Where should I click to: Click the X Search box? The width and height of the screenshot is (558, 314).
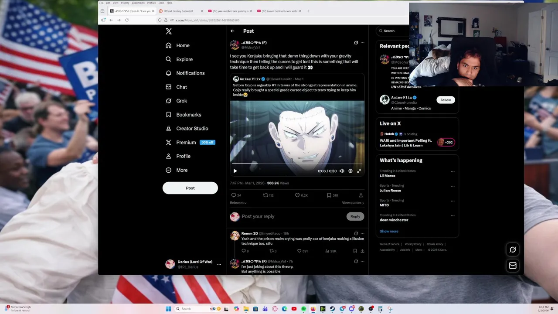tap(393, 31)
